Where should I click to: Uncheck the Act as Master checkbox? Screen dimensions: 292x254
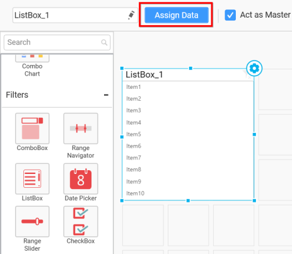click(230, 15)
